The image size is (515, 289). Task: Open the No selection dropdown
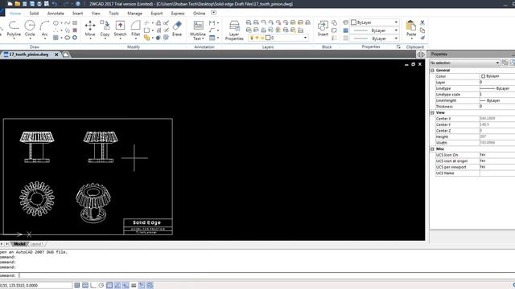tap(464, 63)
